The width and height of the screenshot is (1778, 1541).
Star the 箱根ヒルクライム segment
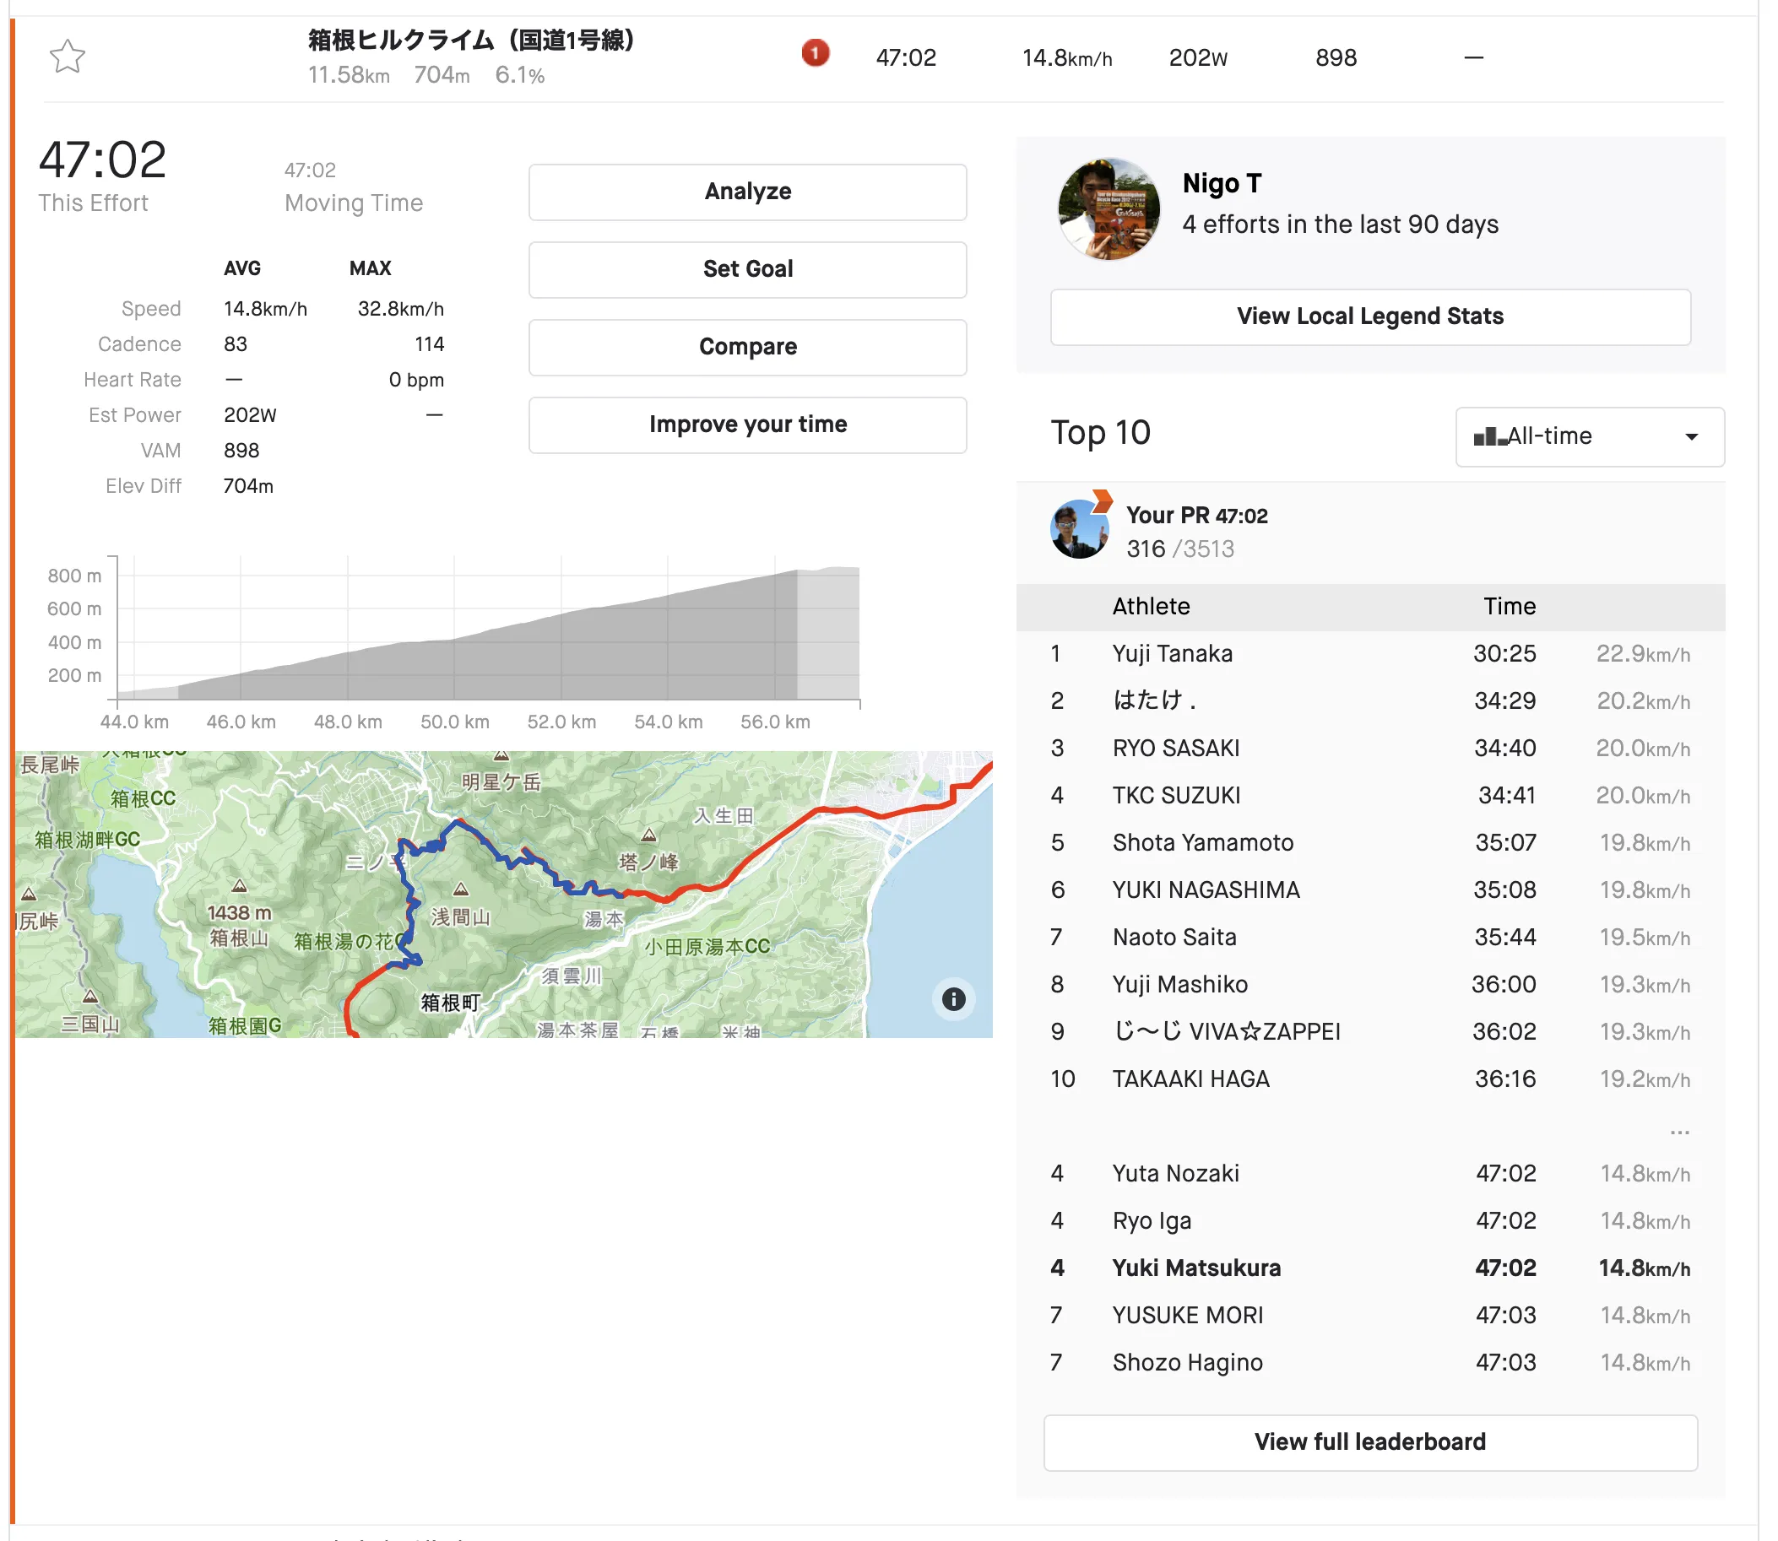pos(67,57)
